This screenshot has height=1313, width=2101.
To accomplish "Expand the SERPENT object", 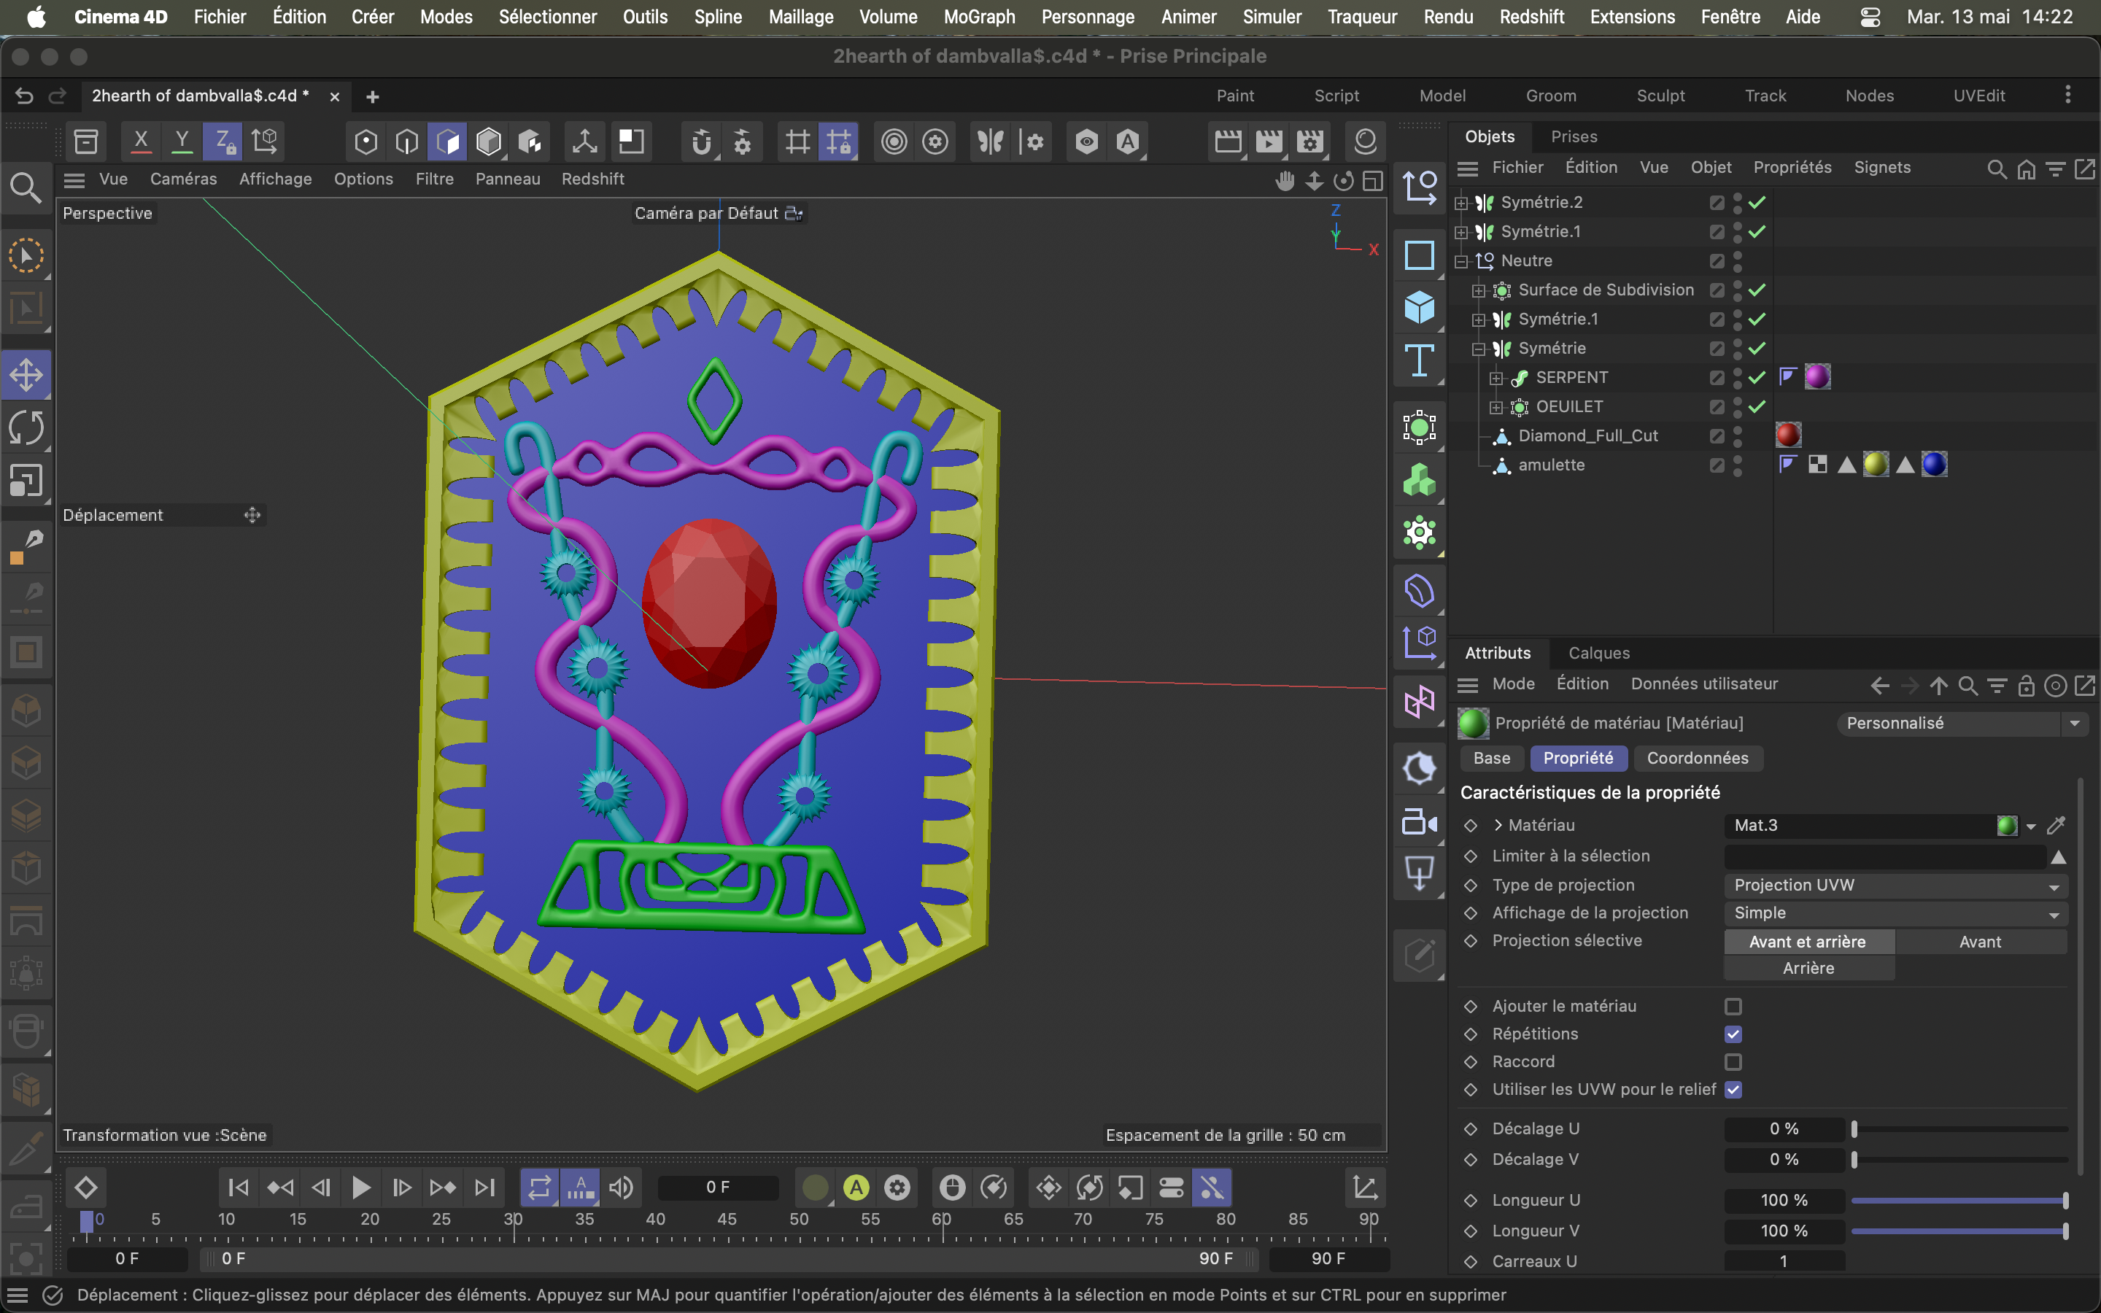I will click(x=1496, y=379).
